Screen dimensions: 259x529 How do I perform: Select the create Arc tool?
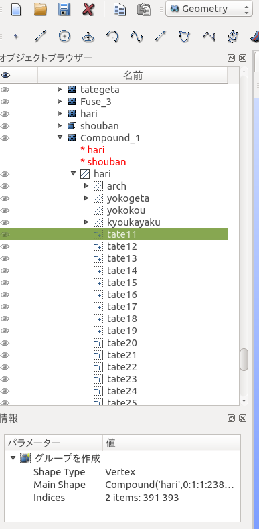112,36
